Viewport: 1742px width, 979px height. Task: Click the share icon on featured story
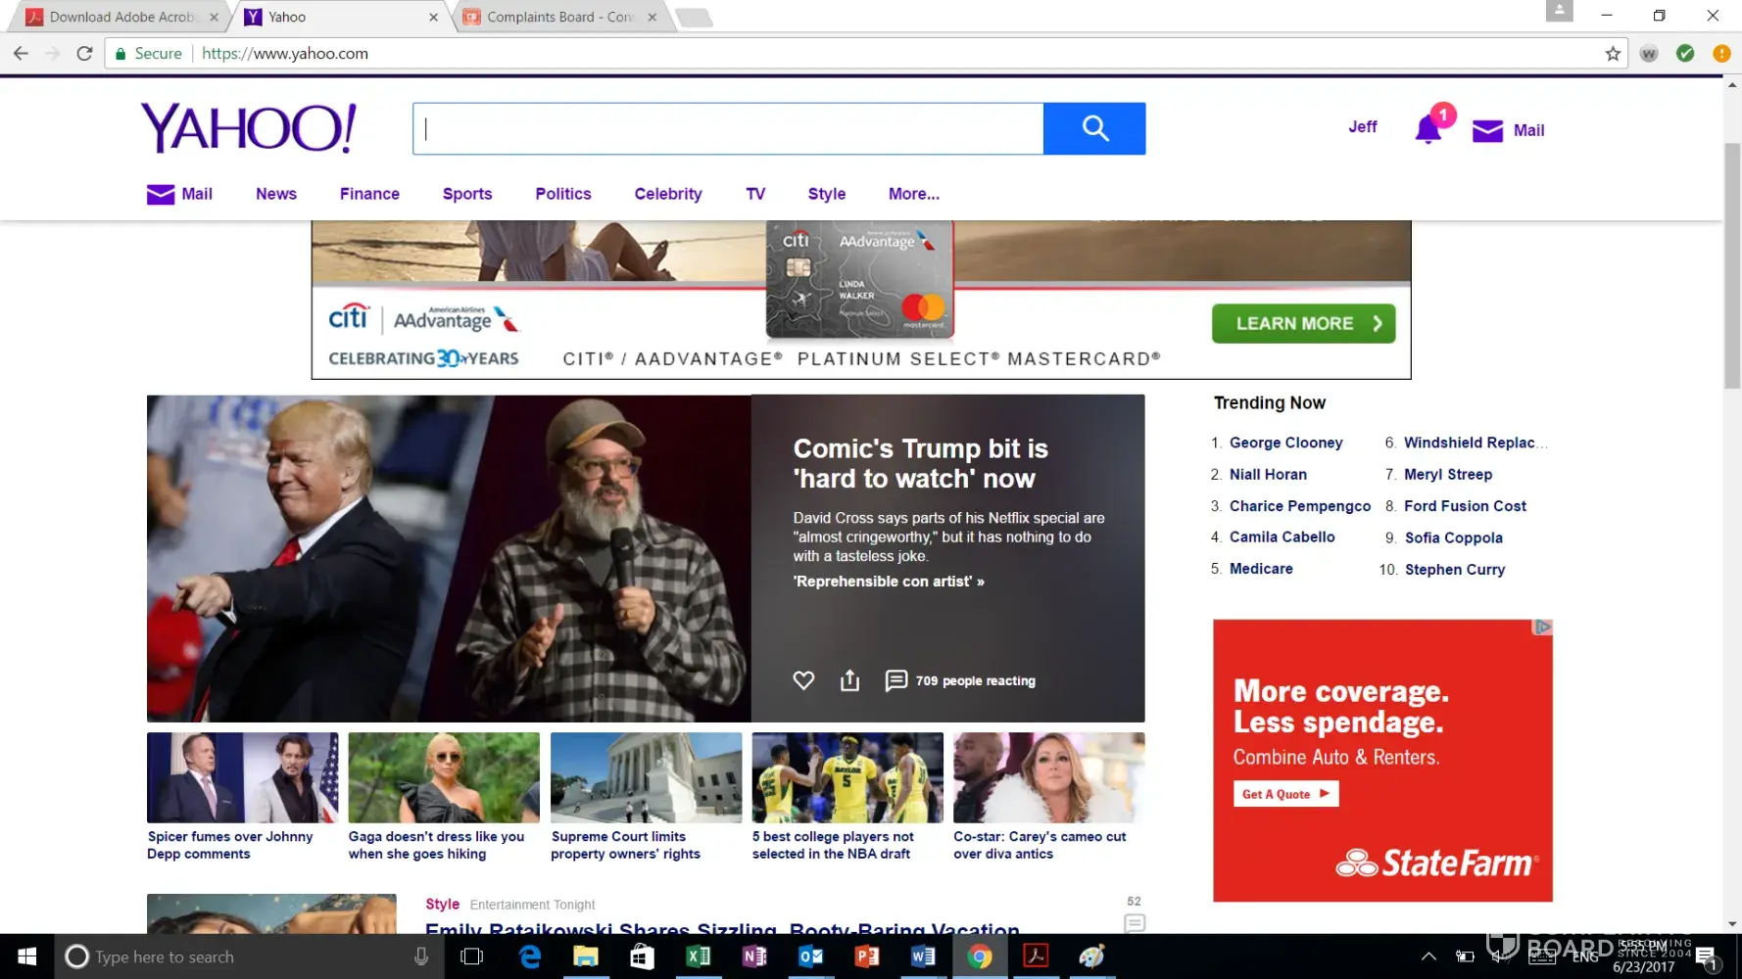pos(849,680)
